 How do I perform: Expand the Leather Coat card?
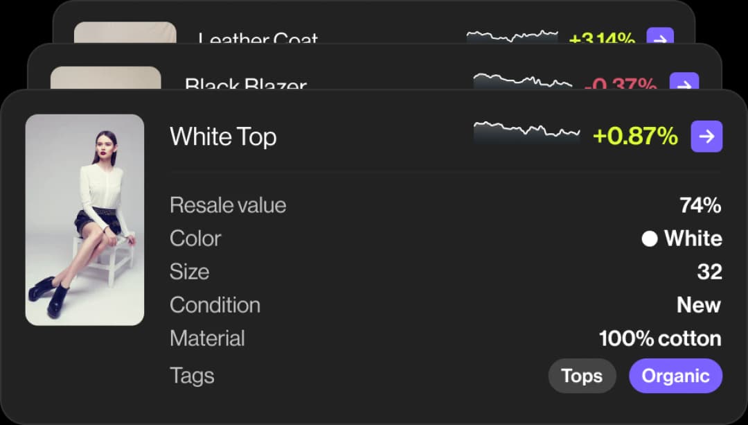373,22
